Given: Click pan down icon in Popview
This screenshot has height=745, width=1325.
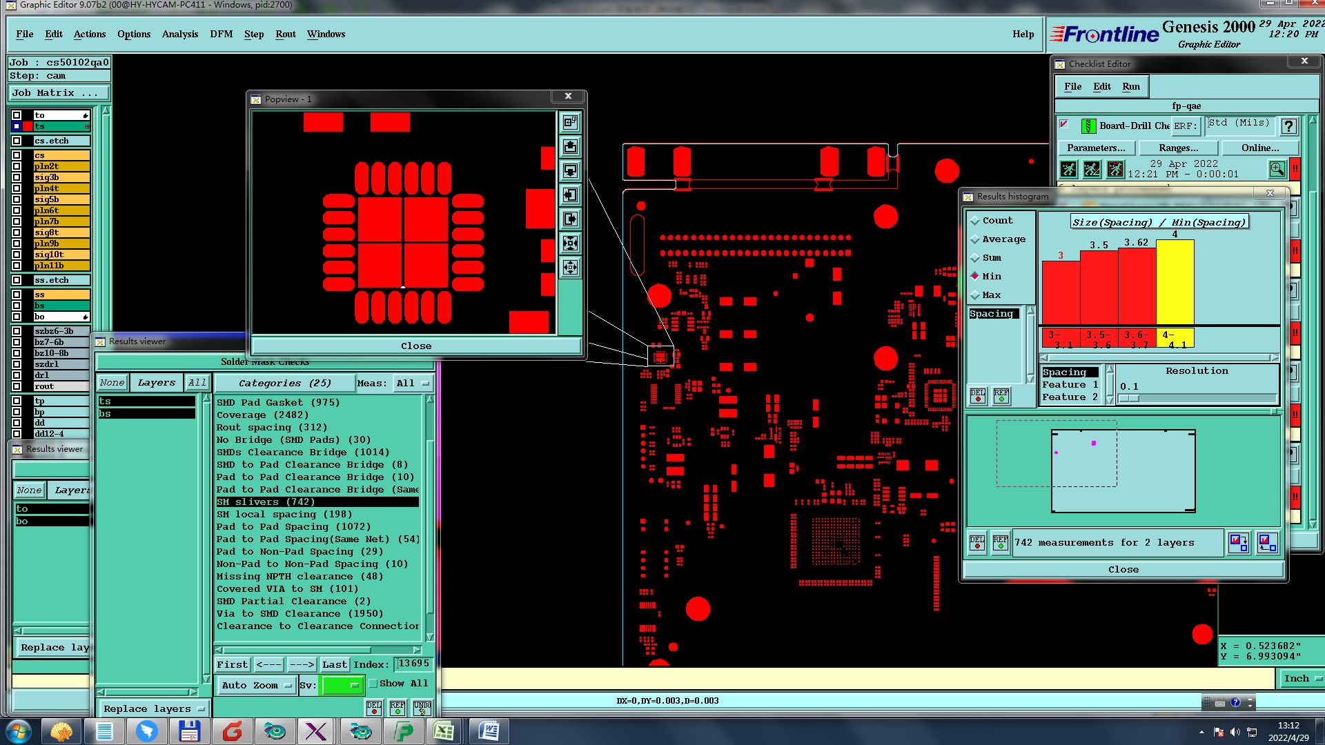Looking at the screenshot, I should click(570, 171).
